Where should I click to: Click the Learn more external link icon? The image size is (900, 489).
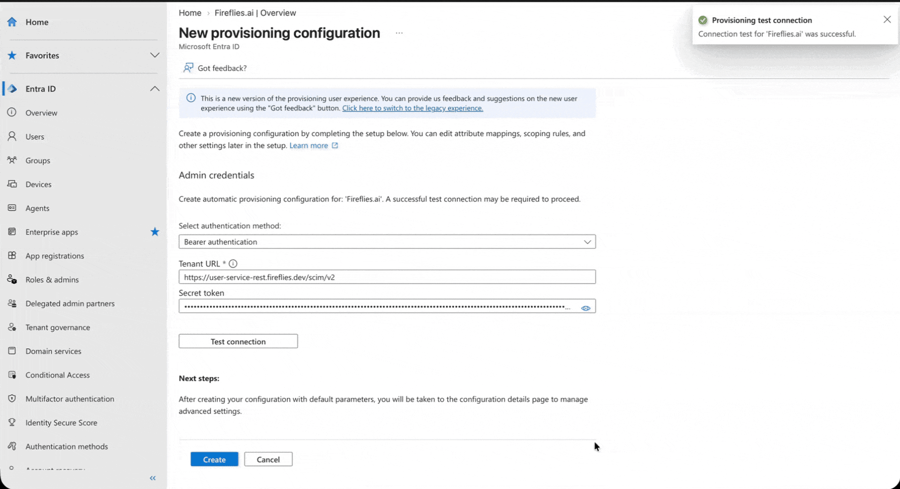(x=335, y=146)
